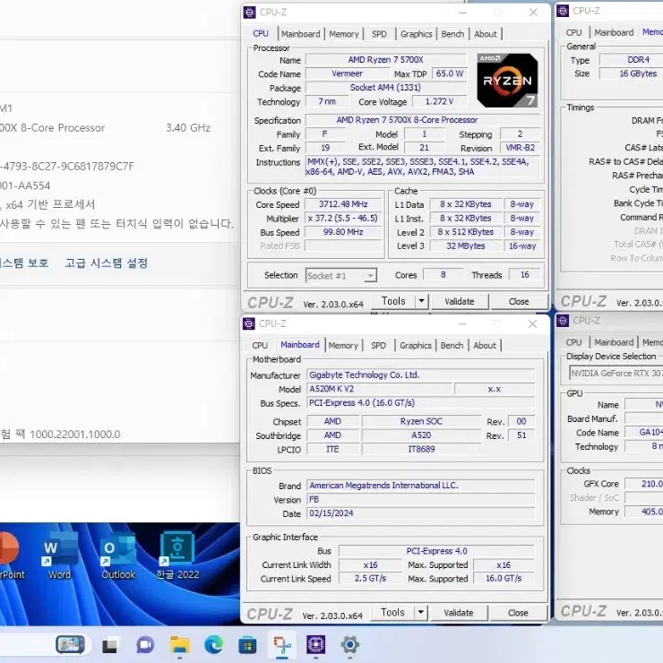The image size is (663, 663).
Task: Close top CPU-Z window with X
Action: coord(533,13)
